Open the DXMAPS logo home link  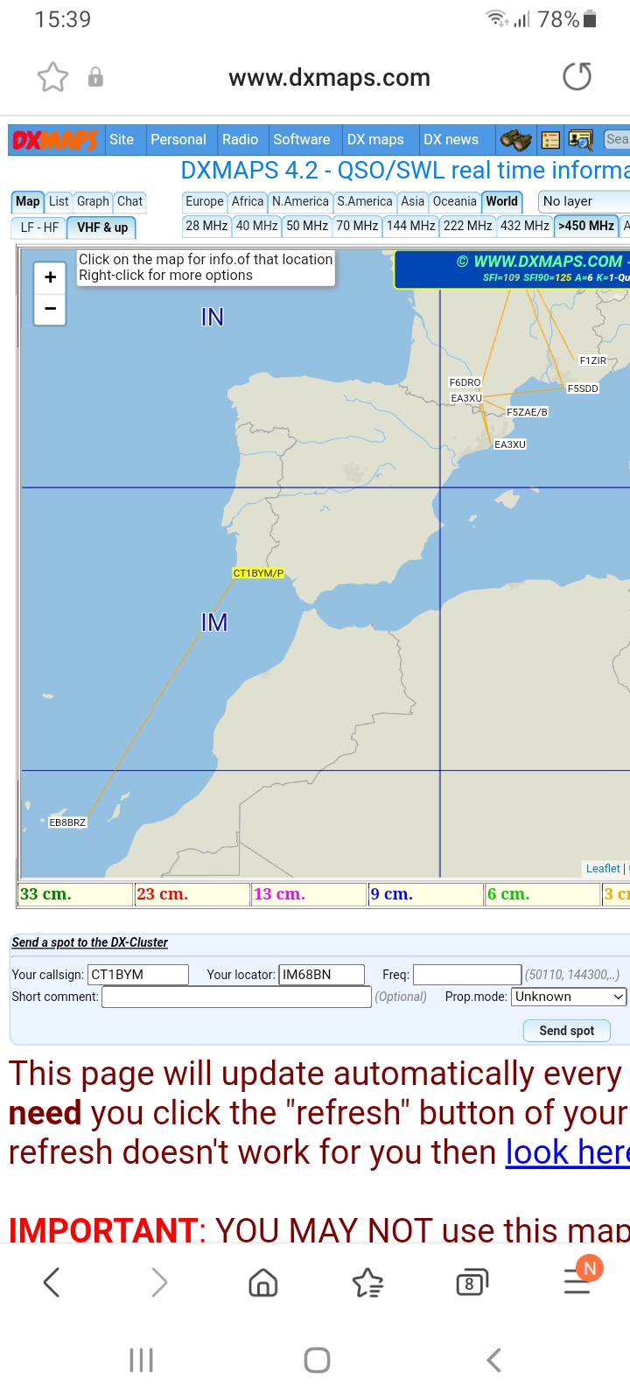(x=55, y=140)
